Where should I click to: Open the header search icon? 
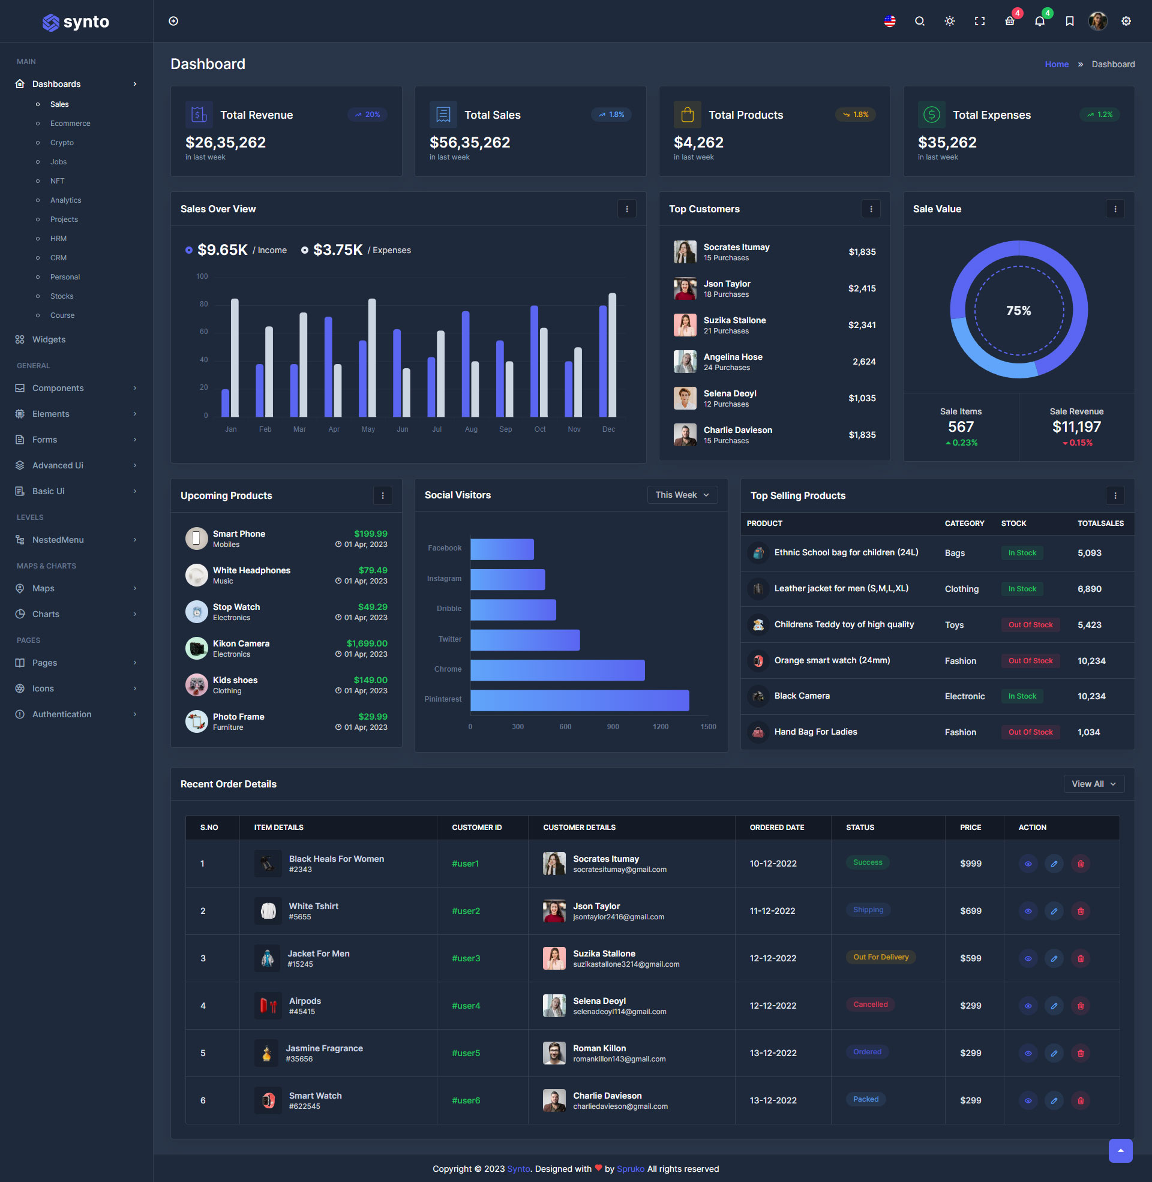(x=920, y=21)
